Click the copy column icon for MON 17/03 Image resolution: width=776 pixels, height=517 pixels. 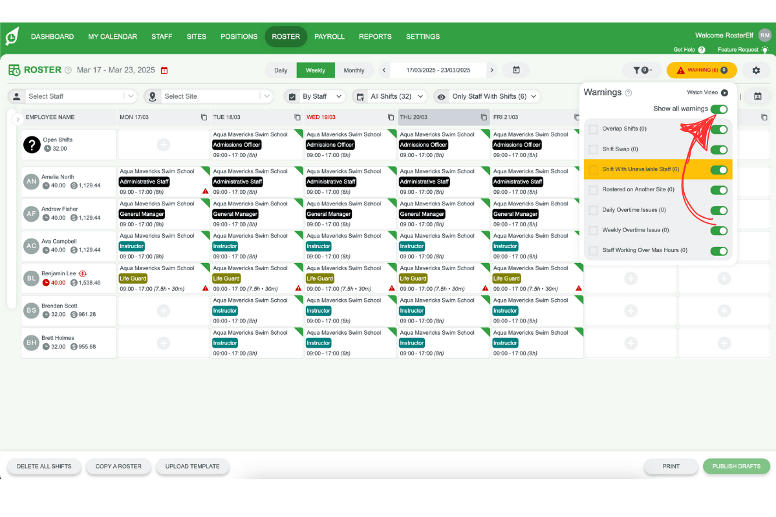tap(204, 117)
